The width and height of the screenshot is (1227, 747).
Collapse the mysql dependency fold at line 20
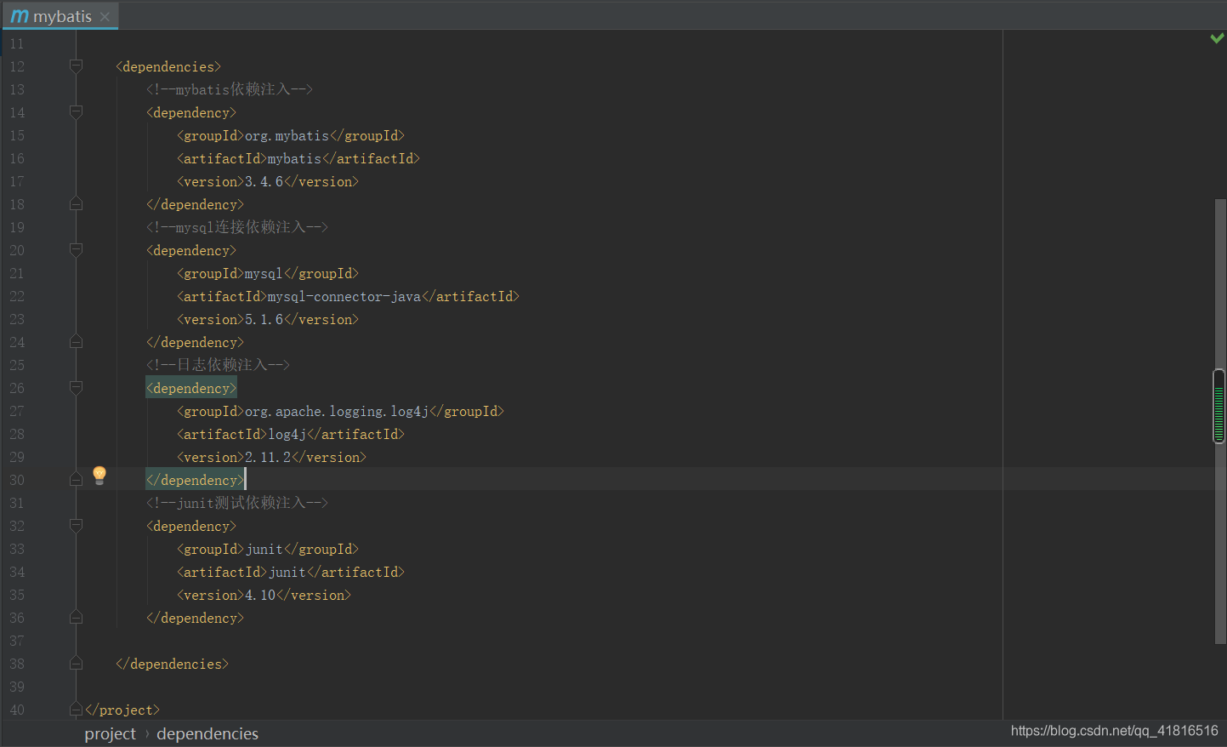(76, 250)
